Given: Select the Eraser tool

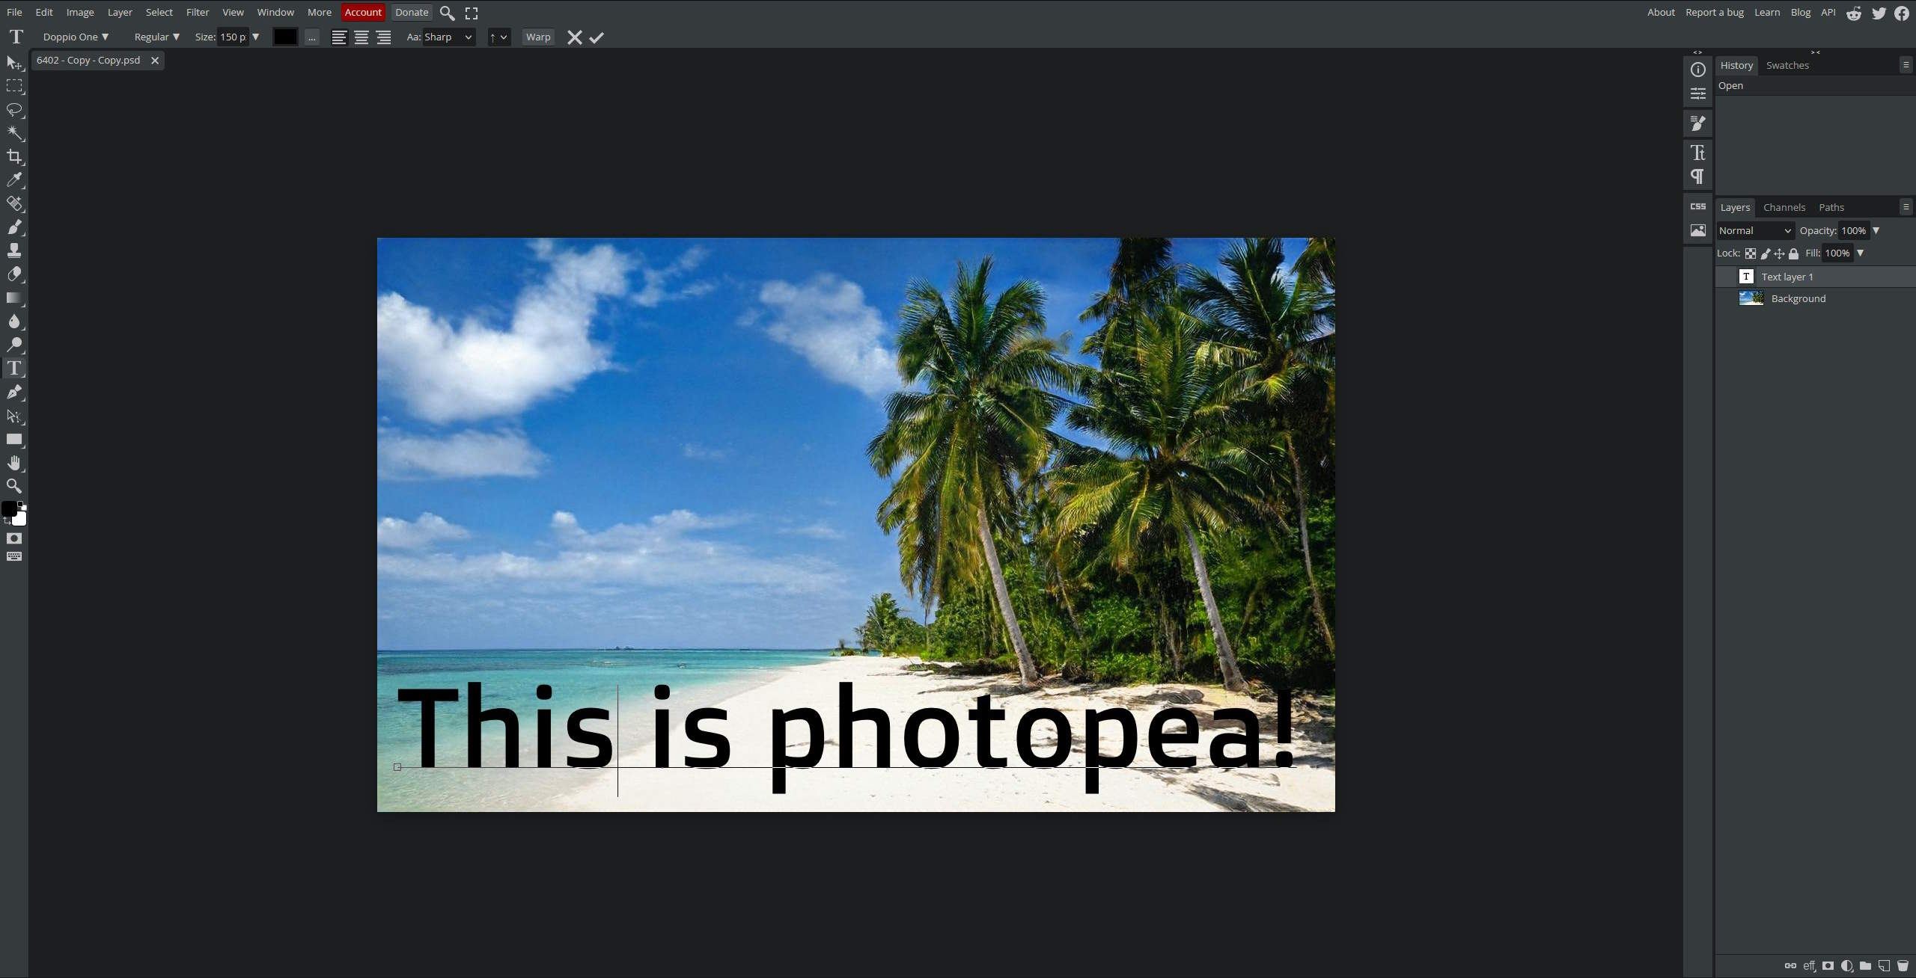Looking at the screenshot, I should 14,274.
